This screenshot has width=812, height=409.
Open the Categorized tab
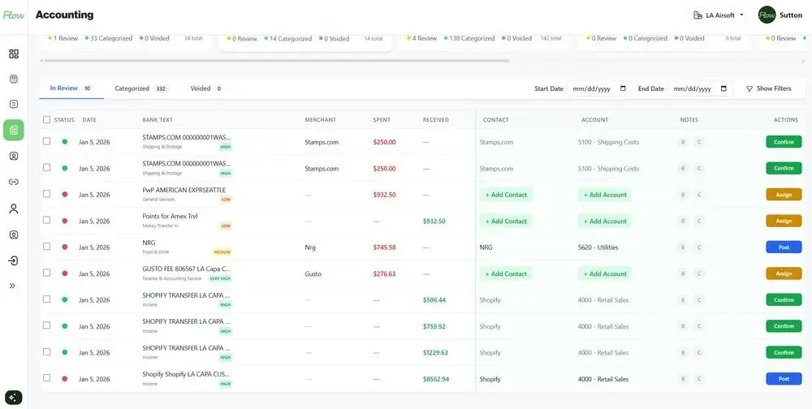(140, 88)
